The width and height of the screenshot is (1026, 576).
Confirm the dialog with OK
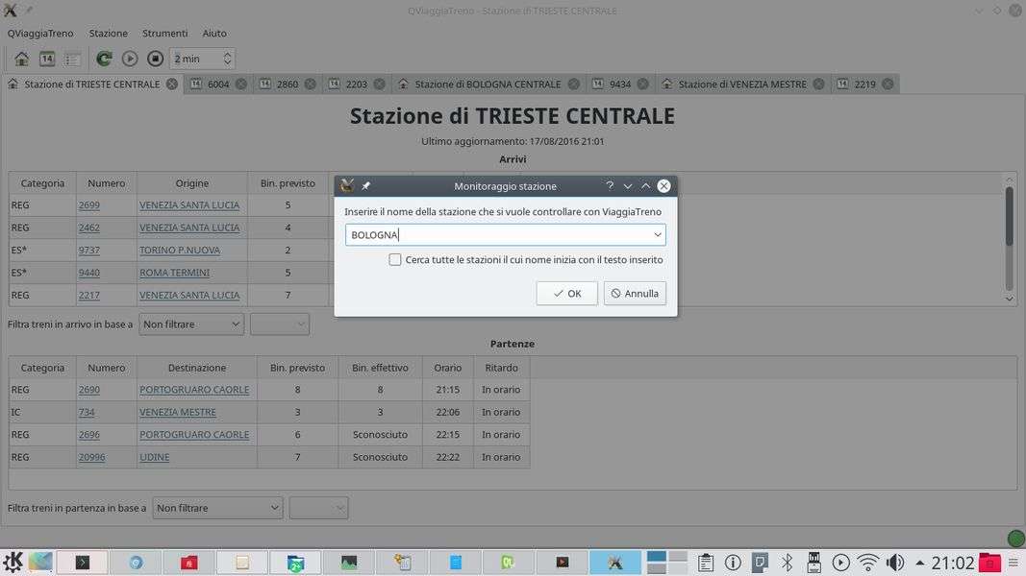[x=566, y=294]
